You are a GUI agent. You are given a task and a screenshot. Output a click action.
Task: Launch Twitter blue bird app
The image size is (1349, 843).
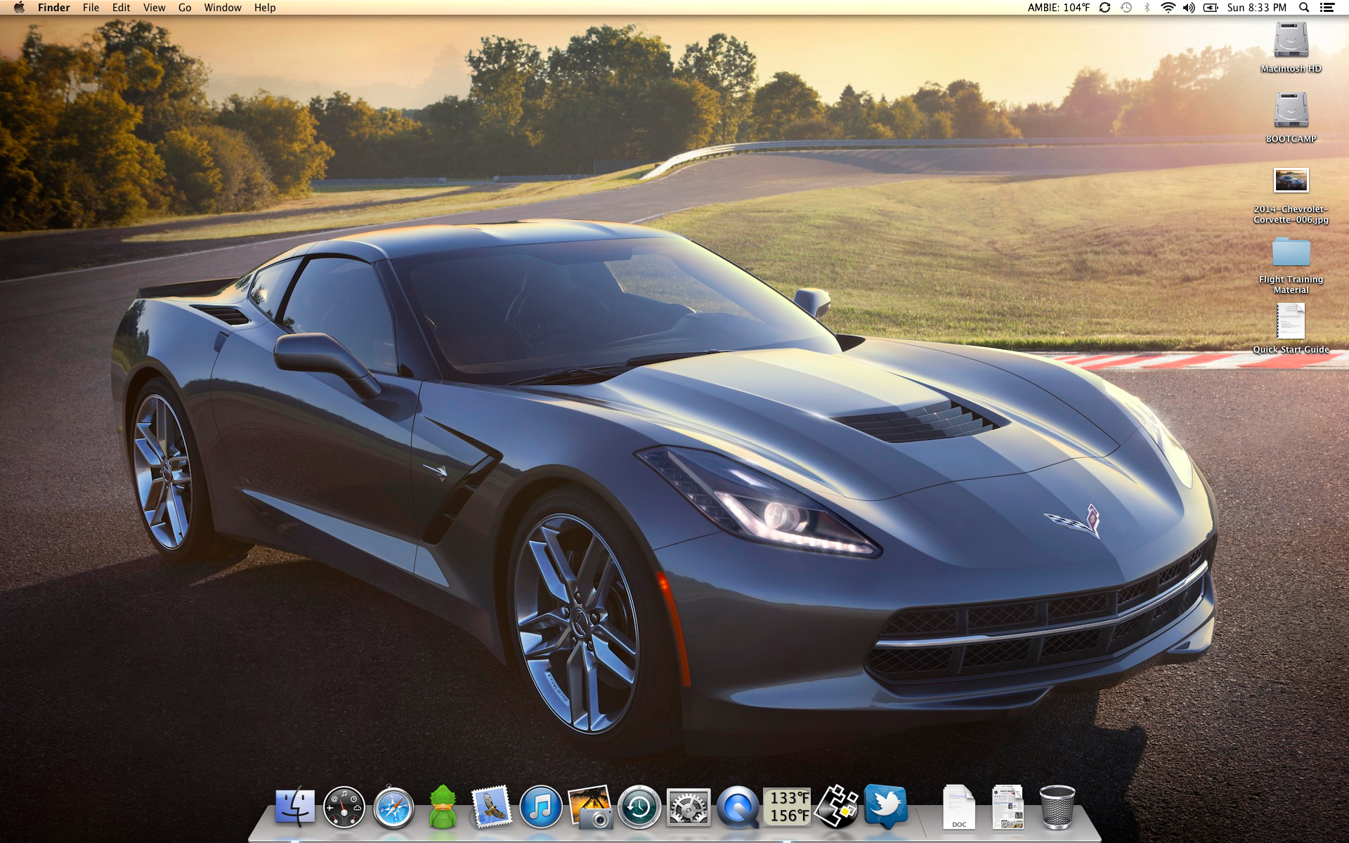886,806
